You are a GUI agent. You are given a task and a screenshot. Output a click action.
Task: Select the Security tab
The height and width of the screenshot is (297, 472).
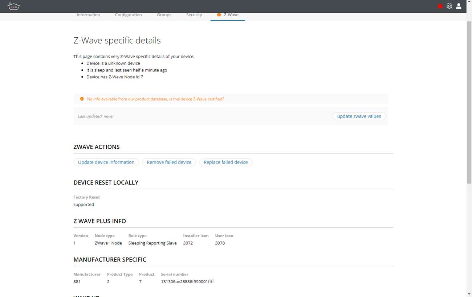tap(194, 15)
